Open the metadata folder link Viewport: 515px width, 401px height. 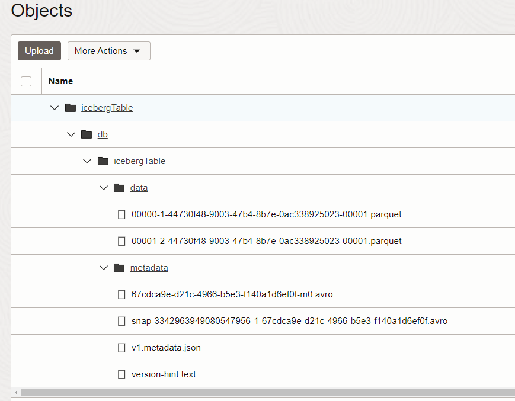point(149,268)
